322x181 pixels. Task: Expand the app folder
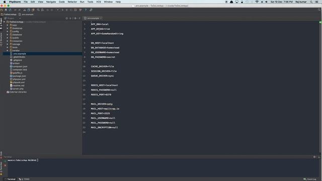8,25
